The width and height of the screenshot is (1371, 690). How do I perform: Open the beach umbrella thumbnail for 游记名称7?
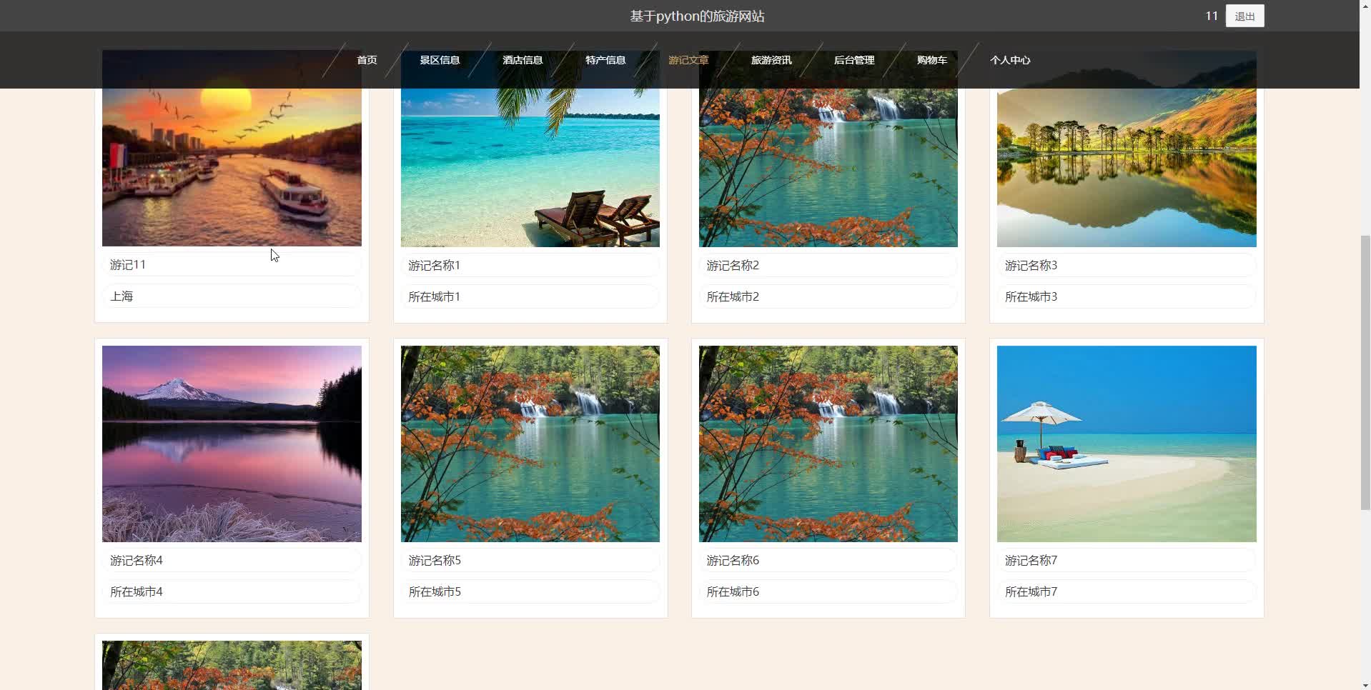1127,444
